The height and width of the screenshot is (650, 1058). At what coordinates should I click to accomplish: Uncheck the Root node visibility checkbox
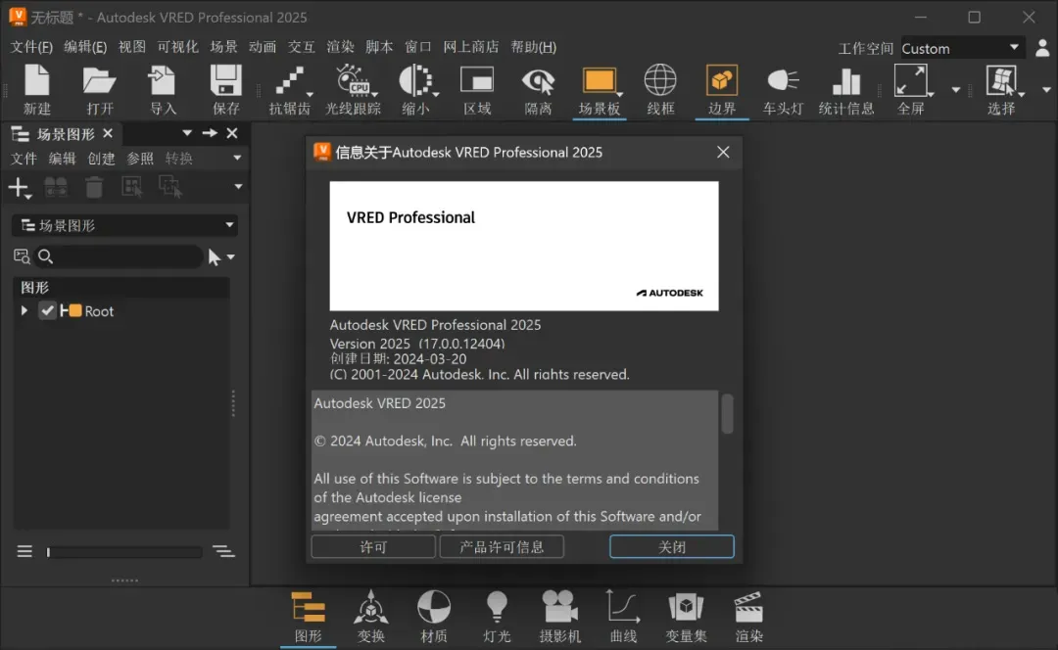(47, 310)
